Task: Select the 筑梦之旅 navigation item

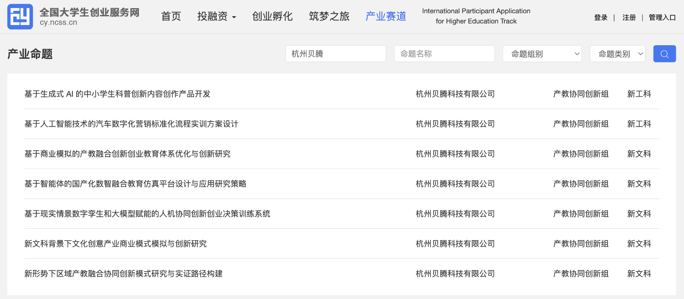Action: tap(329, 17)
